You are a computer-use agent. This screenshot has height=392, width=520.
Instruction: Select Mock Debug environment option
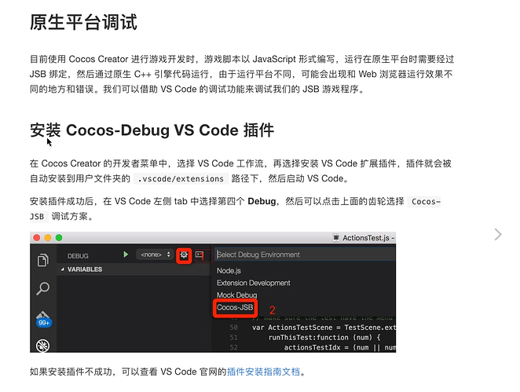pyautogui.click(x=236, y=295)
